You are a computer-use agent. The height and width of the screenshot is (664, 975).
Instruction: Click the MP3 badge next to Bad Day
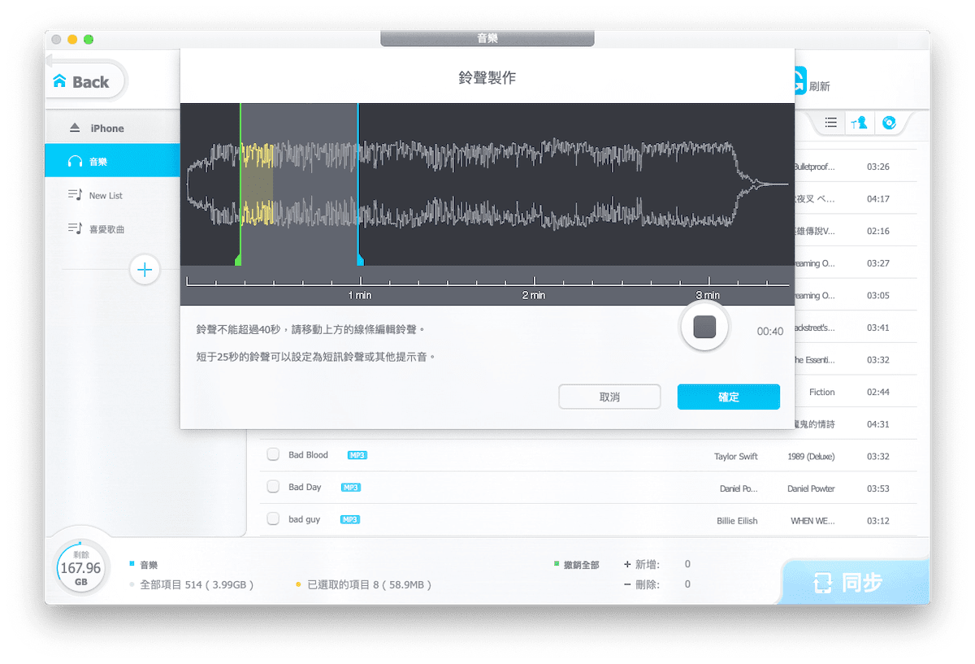[x=351, y=488]
